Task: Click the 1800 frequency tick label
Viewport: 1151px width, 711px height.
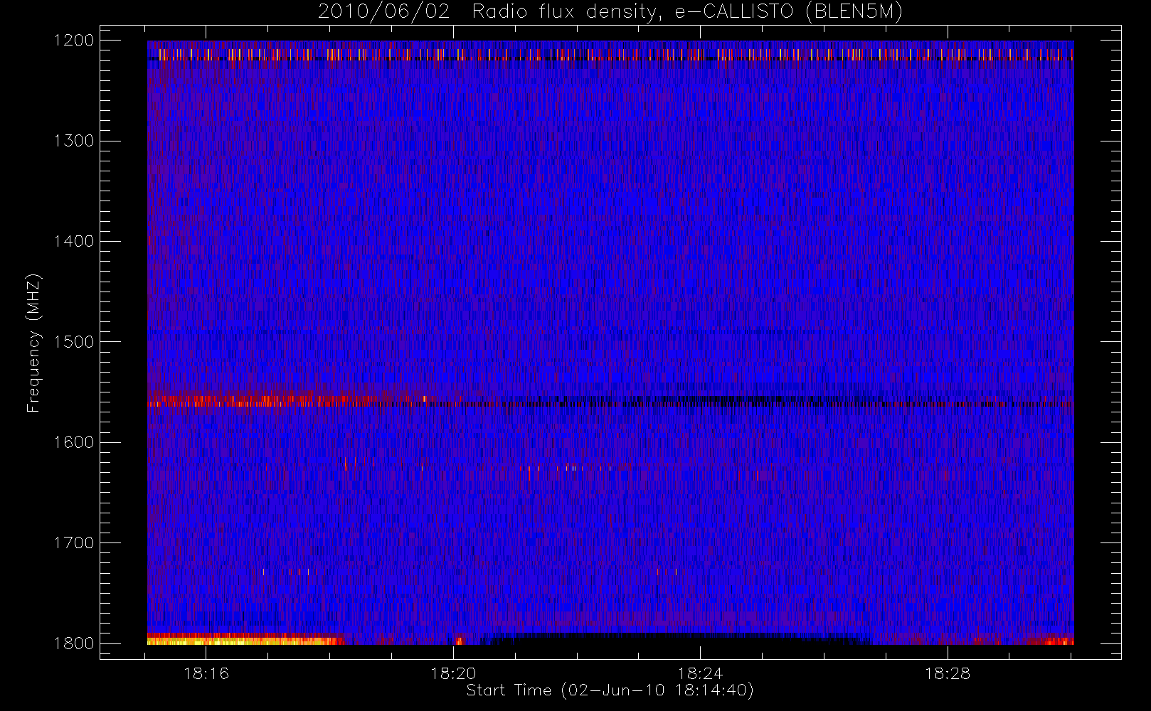Action: [x=73, y=643]
